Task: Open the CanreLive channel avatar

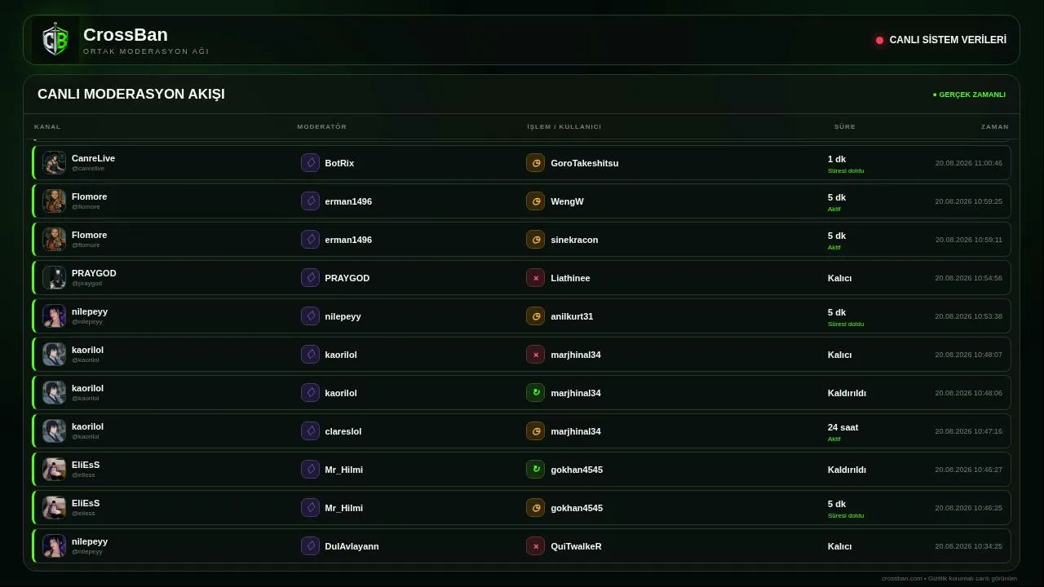Action: 55,163
